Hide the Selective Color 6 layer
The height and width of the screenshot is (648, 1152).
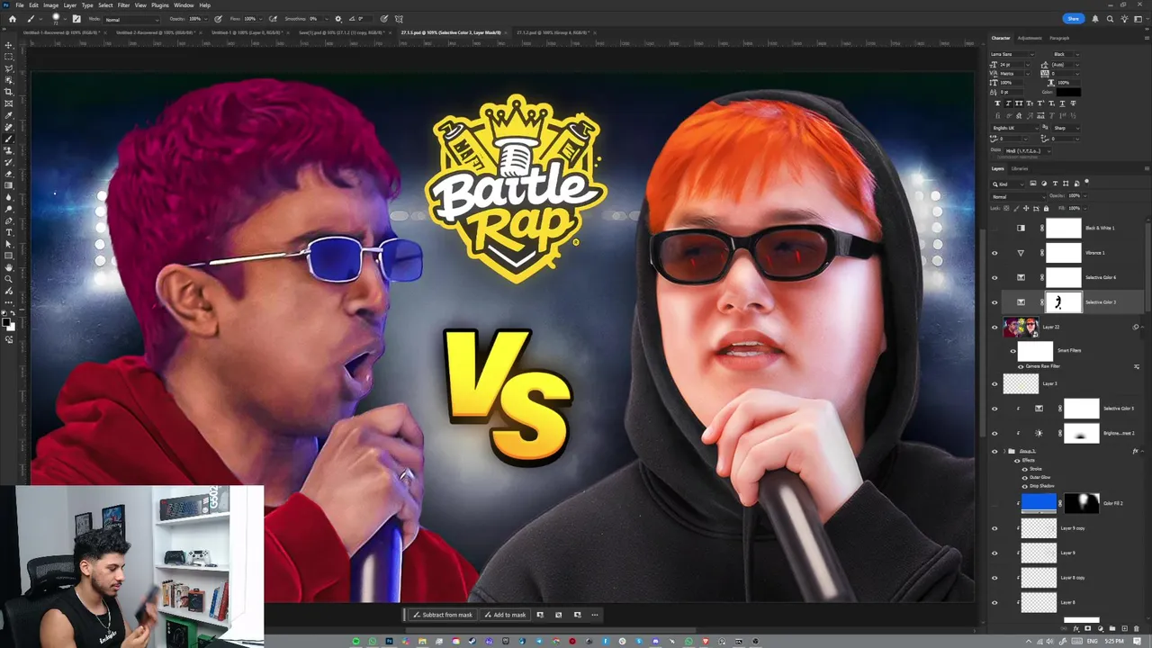(x=994, y=277)
